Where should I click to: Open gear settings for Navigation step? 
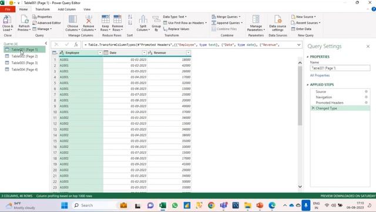coord(366,97)
